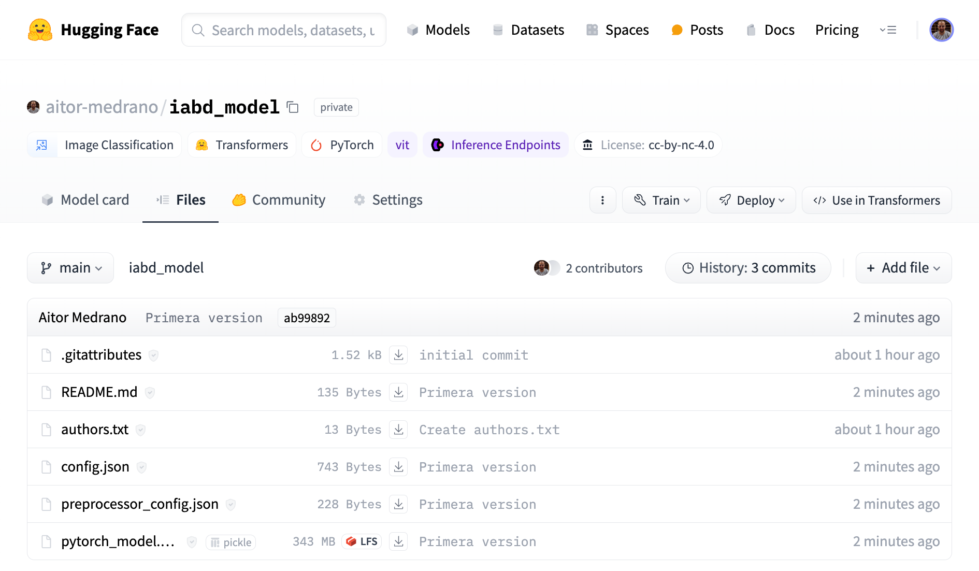Open the Deploy dropdown
The image size is (979, 571).
(x=751, y=201)
